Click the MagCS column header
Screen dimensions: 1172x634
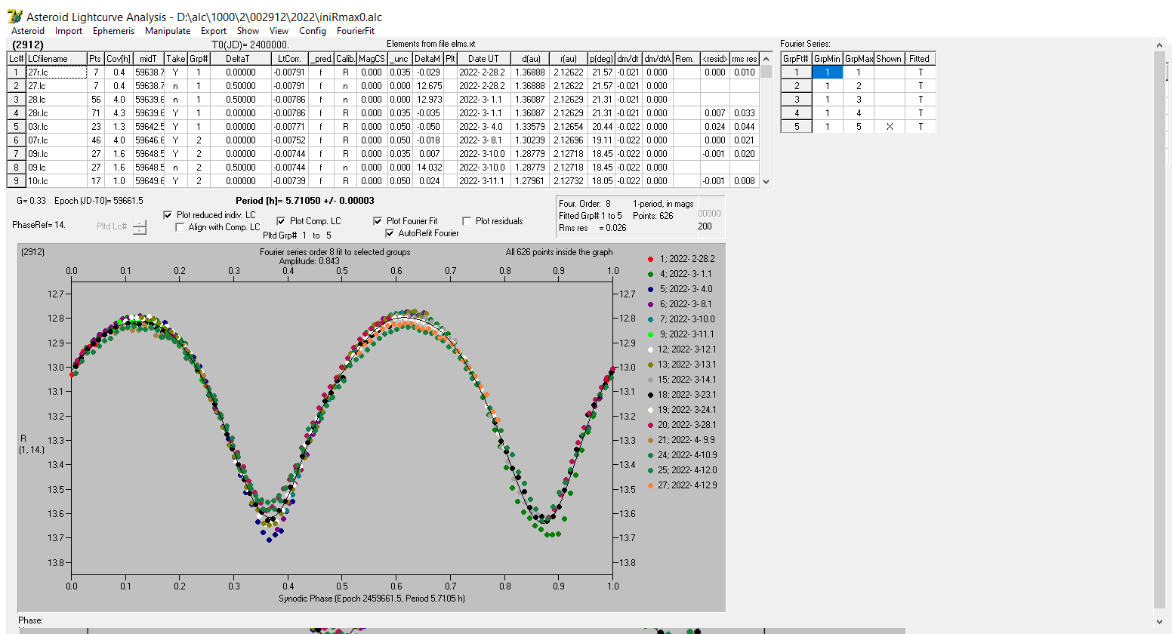point(372,59)
